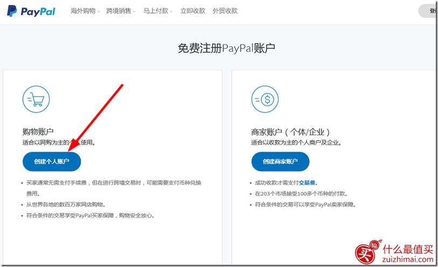Click the shopping cart icon
The width and height of the screenshot is (438, 267).
coord(36,99)
